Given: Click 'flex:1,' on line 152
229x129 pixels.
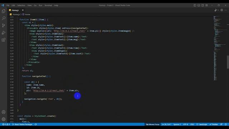Looking at the screenshot, I should (26, 122).
